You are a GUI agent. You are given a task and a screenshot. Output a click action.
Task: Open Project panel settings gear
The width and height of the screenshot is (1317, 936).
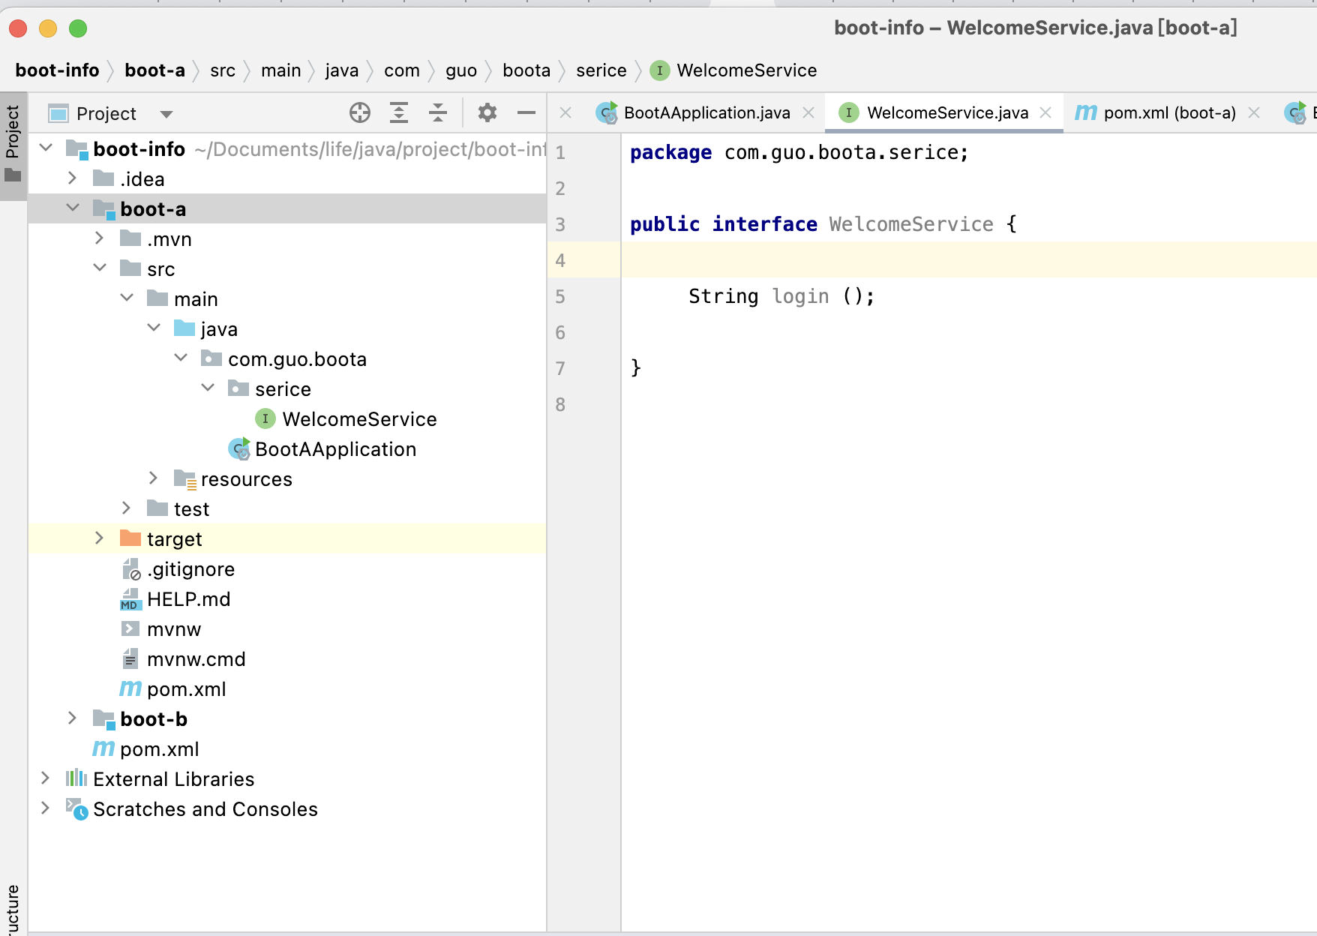487,113
